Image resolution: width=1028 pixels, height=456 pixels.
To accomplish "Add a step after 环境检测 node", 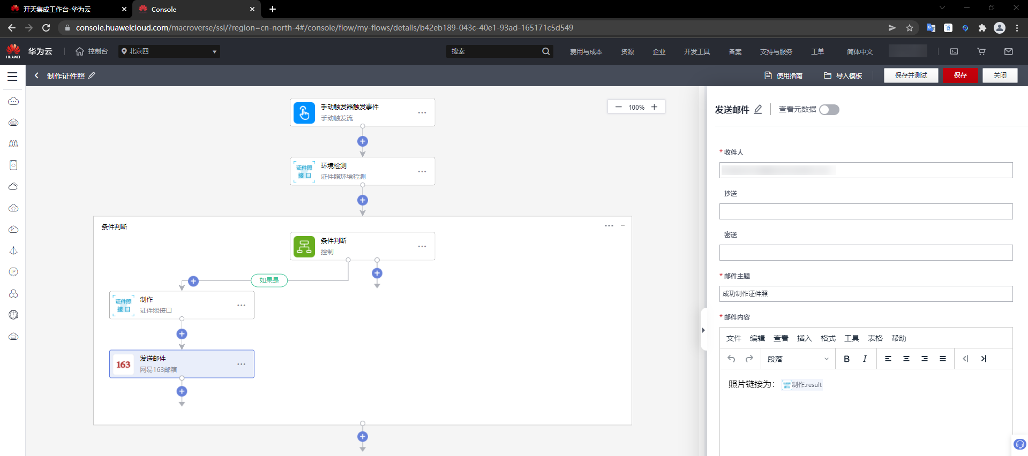I will pyautogui.click(x=363, y=200).
